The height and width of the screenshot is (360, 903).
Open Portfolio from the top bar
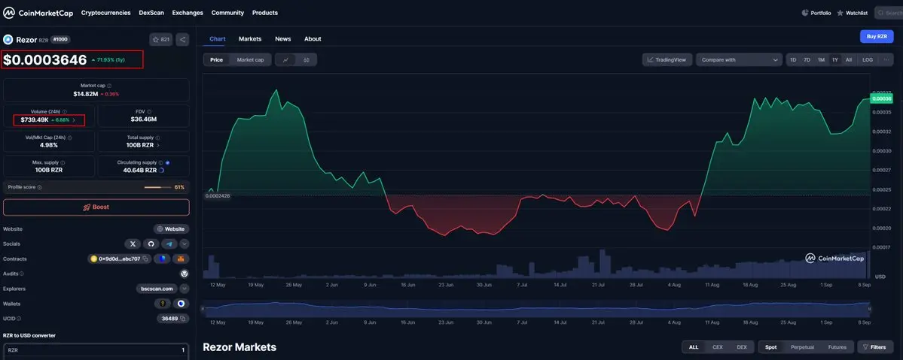(x=816, y=13)
